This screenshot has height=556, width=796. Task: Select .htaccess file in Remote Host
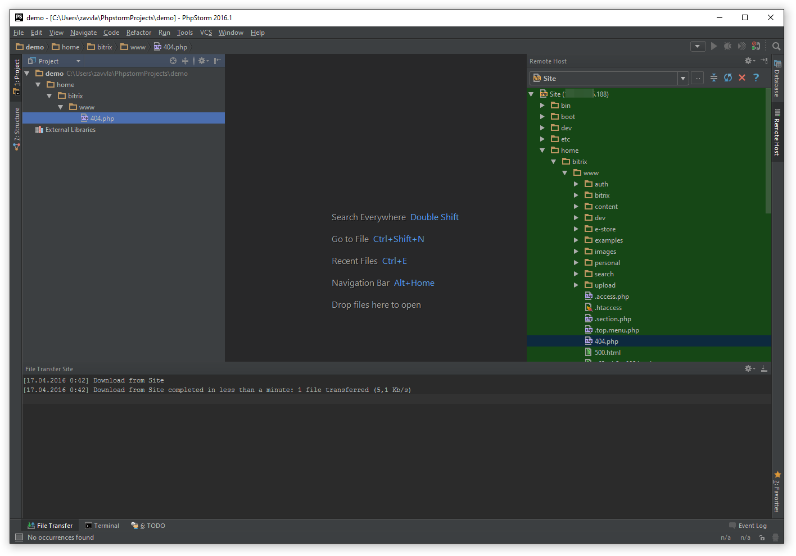pyautogui.click(x=608, y=308)
